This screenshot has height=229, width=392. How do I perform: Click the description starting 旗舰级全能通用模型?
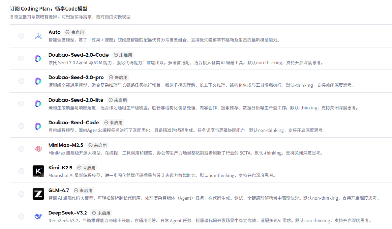(x=202, y=85)
